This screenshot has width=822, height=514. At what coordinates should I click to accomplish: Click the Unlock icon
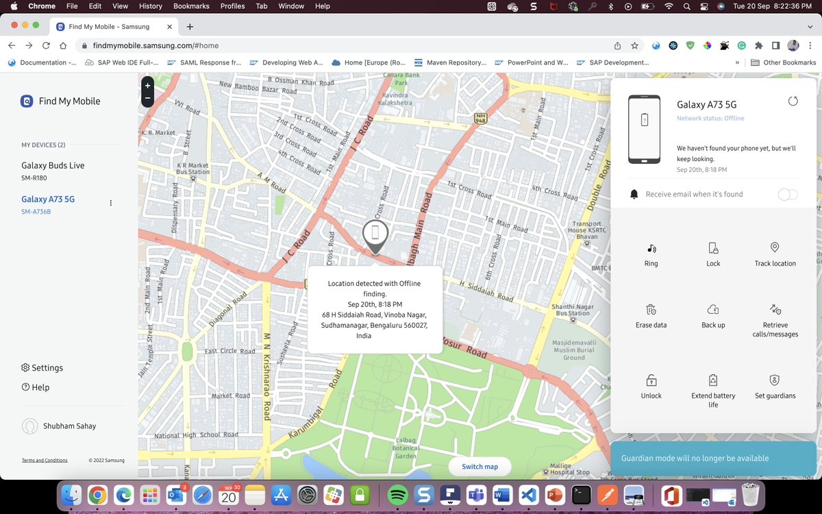tap(651, 380)
